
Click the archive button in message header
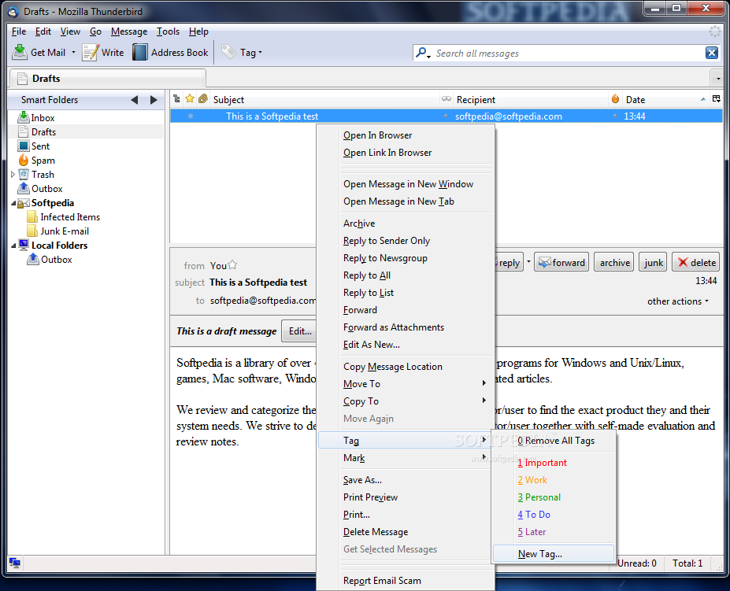click(x=614, y=263)
